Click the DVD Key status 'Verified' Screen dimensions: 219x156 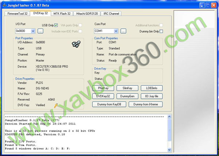[41, 105]
